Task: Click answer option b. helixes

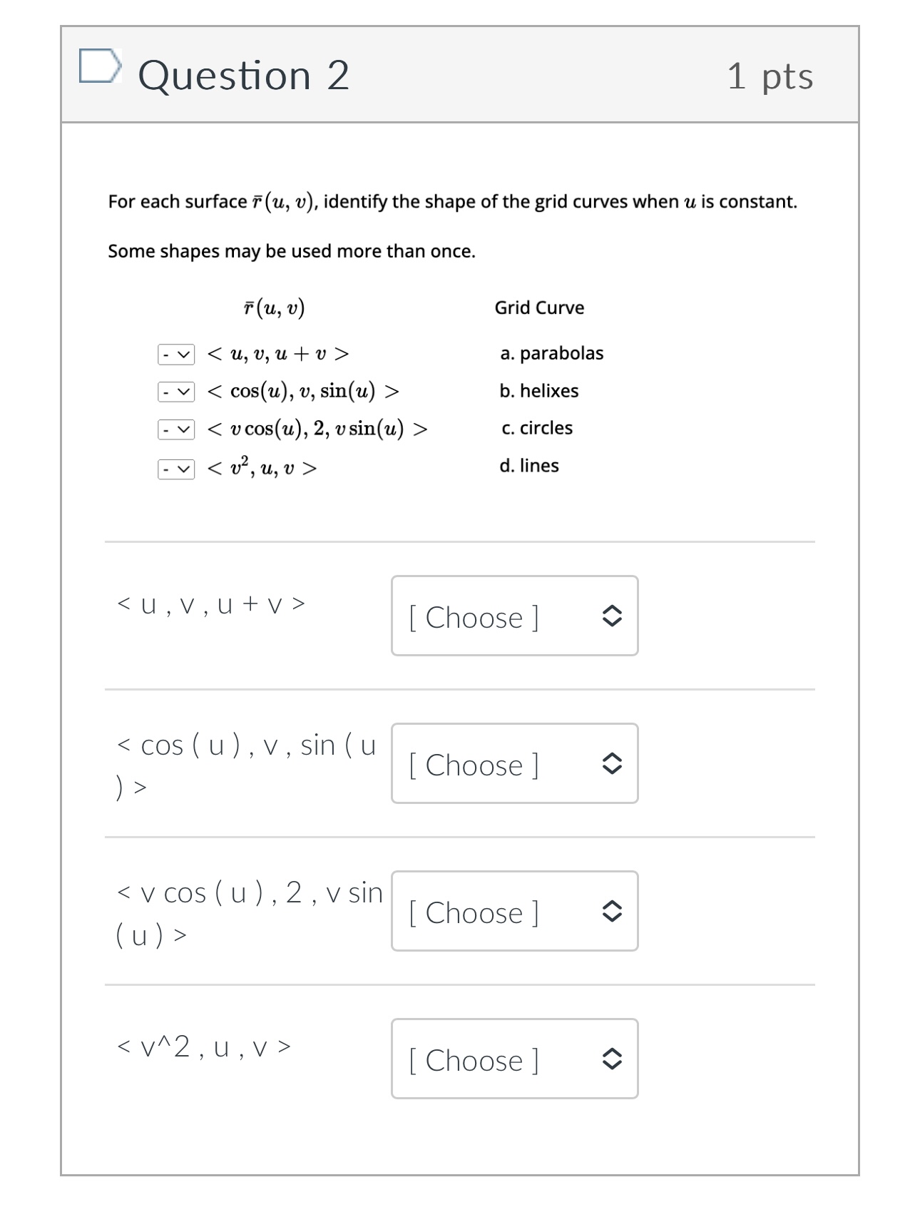Action: click(x=541, y=390)
